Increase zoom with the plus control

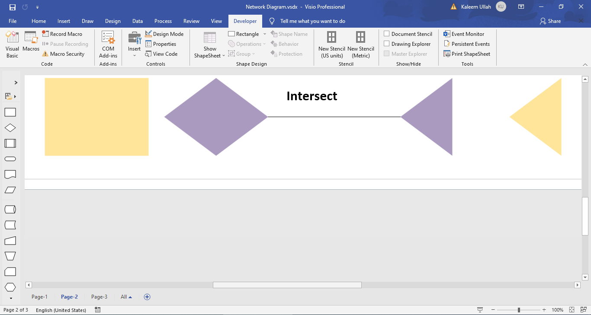pos(544,310)
